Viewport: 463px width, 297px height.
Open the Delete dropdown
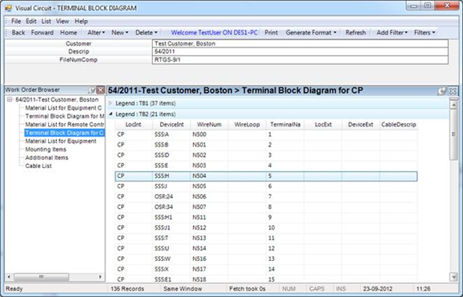click(146, 33)
